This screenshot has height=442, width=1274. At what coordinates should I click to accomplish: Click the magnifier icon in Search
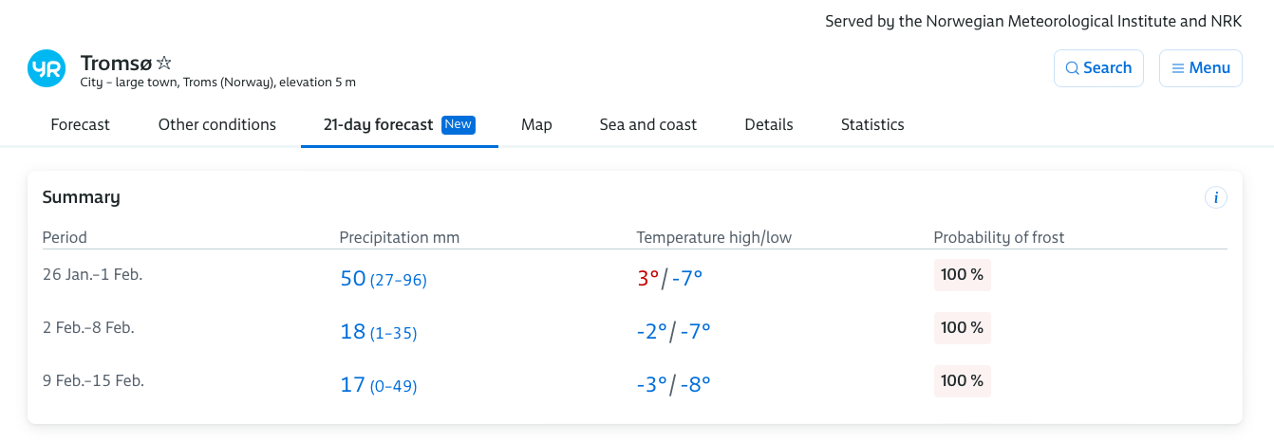point(1072,68)
